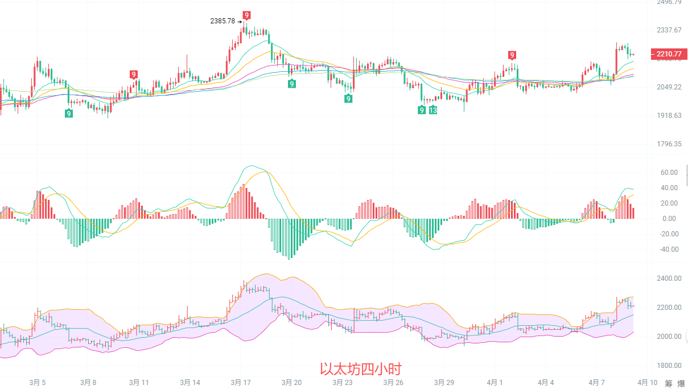The height and width of the screenshot is (389, 688).
Task: Click the red 2210.77 current price tag
Action: pyautogui.click(x=669, y=55)
